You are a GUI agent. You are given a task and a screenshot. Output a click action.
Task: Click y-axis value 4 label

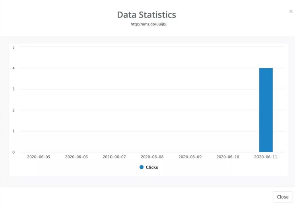(14, 68)
